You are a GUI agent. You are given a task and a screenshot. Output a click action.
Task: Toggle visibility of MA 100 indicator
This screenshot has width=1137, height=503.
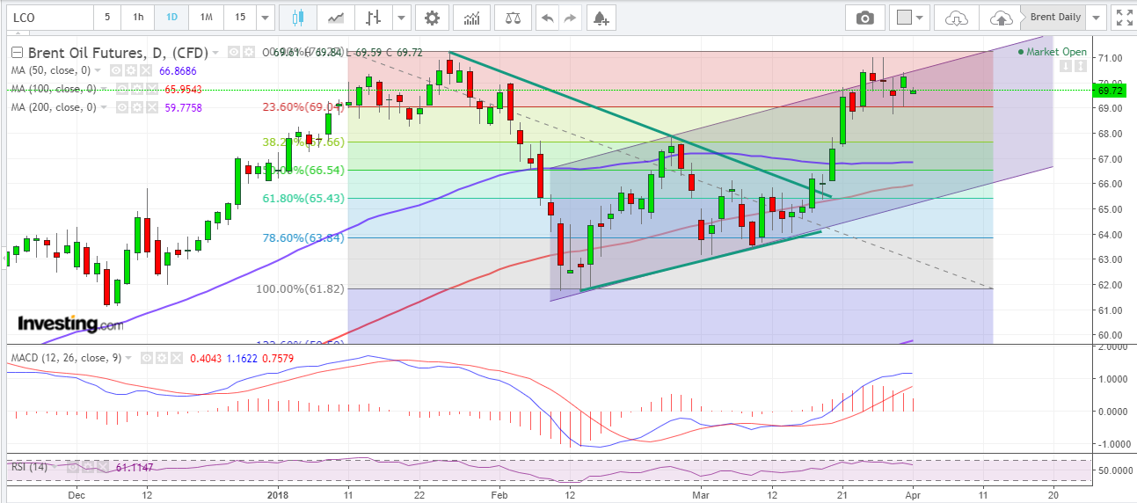click(x=122, y=89)
